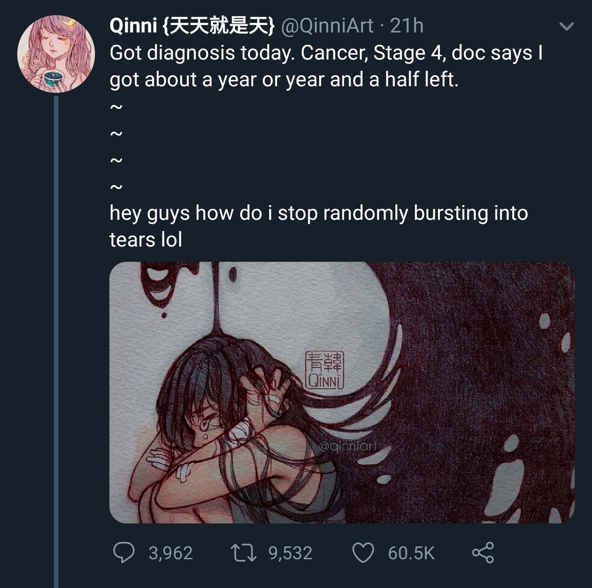Open the attached artwork image

click(x=342, y=392)
